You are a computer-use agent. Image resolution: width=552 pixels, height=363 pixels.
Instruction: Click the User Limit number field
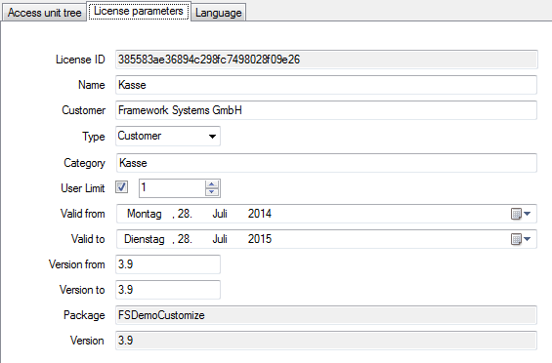pos(172,188)
